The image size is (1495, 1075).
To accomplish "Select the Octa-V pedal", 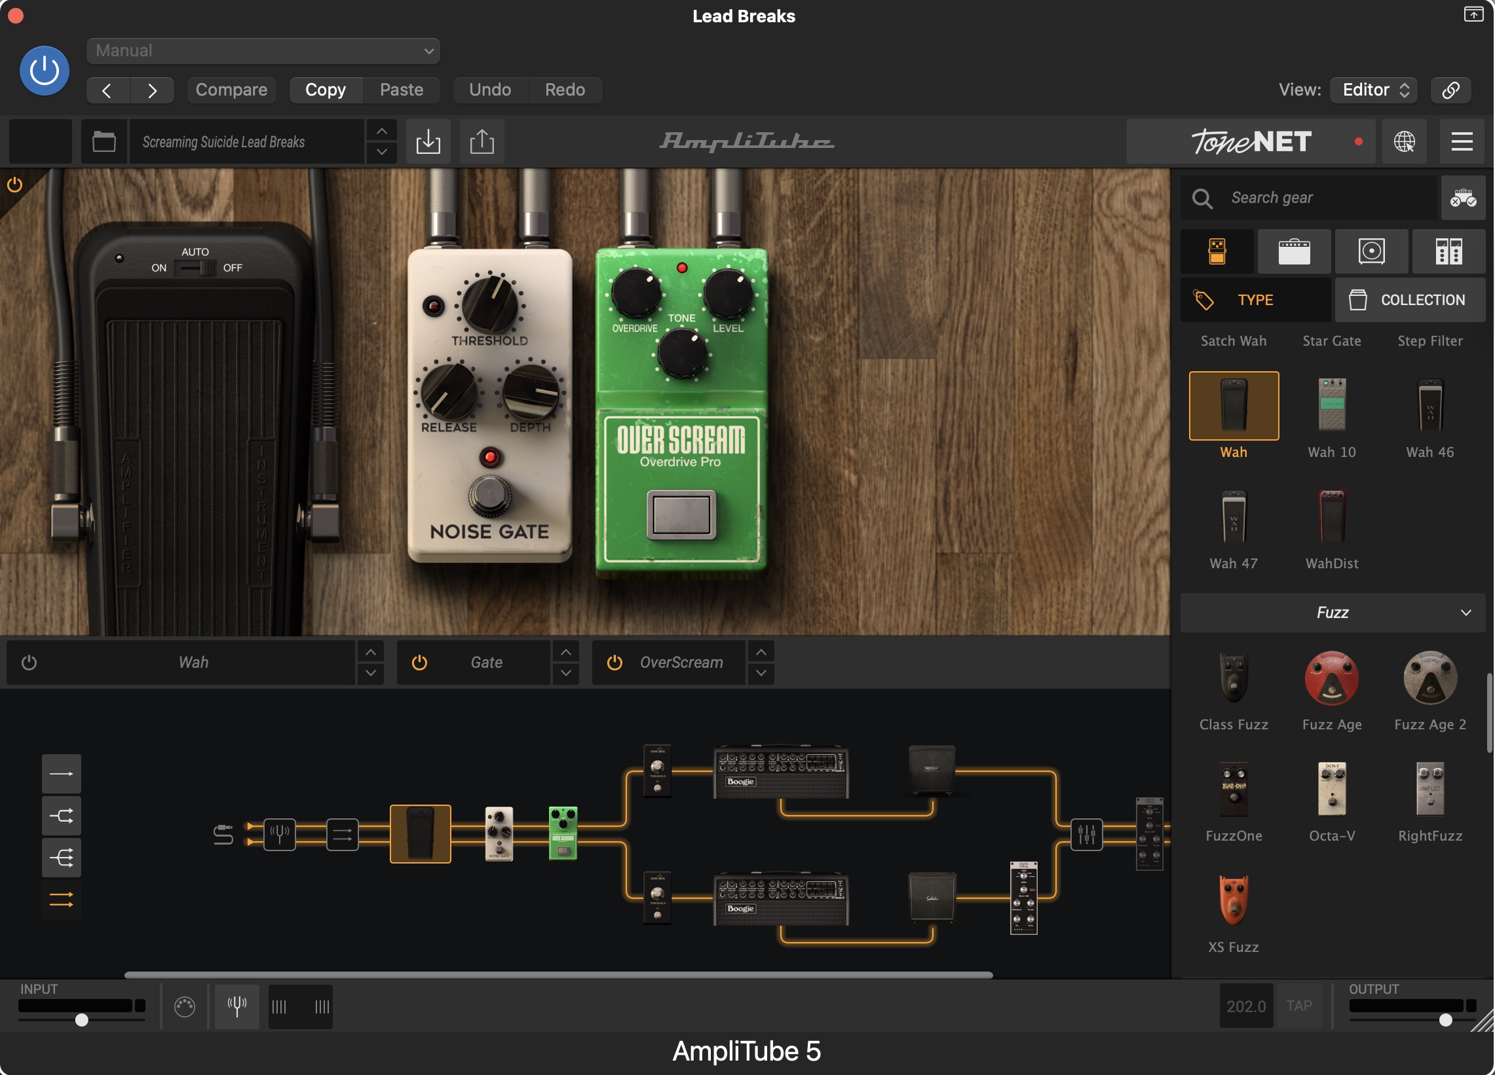I will (1332, 790).
